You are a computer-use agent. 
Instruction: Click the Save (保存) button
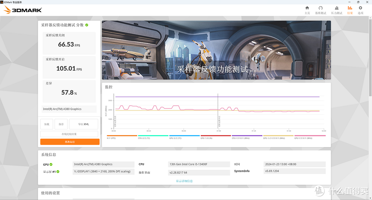61,124
